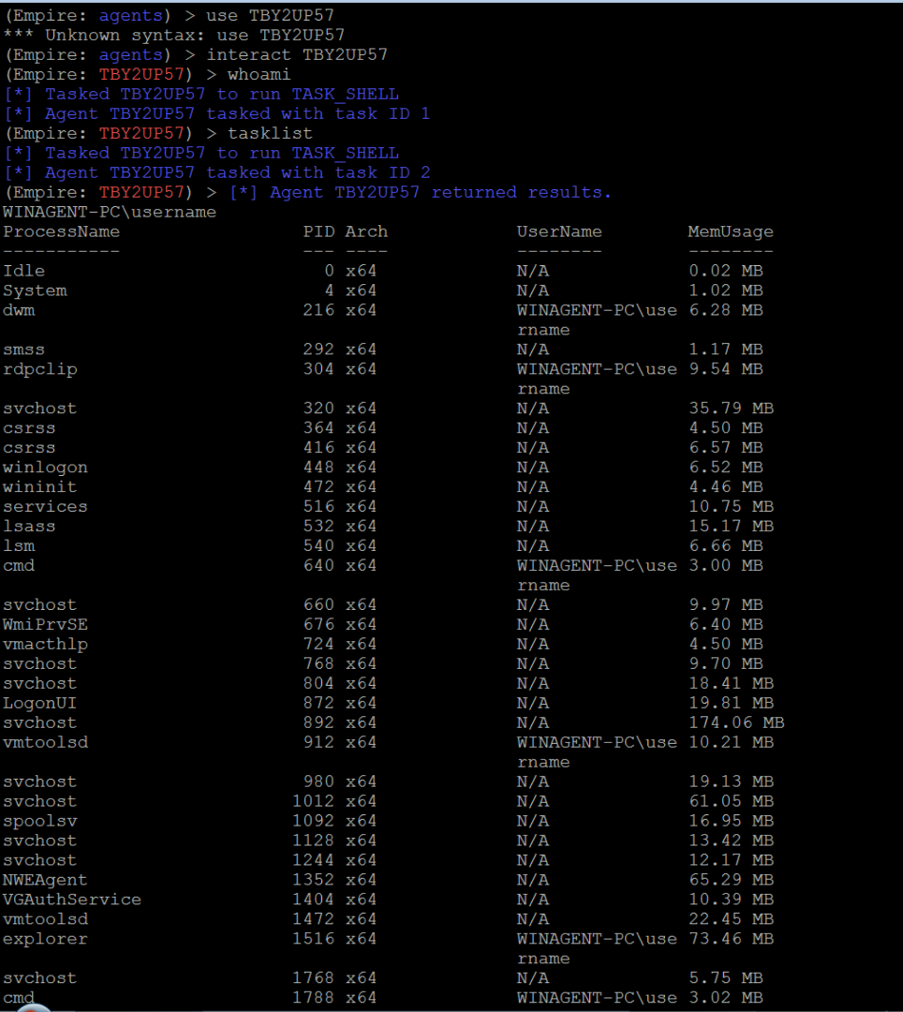Click the vmacthlp process name
903x1012 pixels.
(x=45, y=644)
